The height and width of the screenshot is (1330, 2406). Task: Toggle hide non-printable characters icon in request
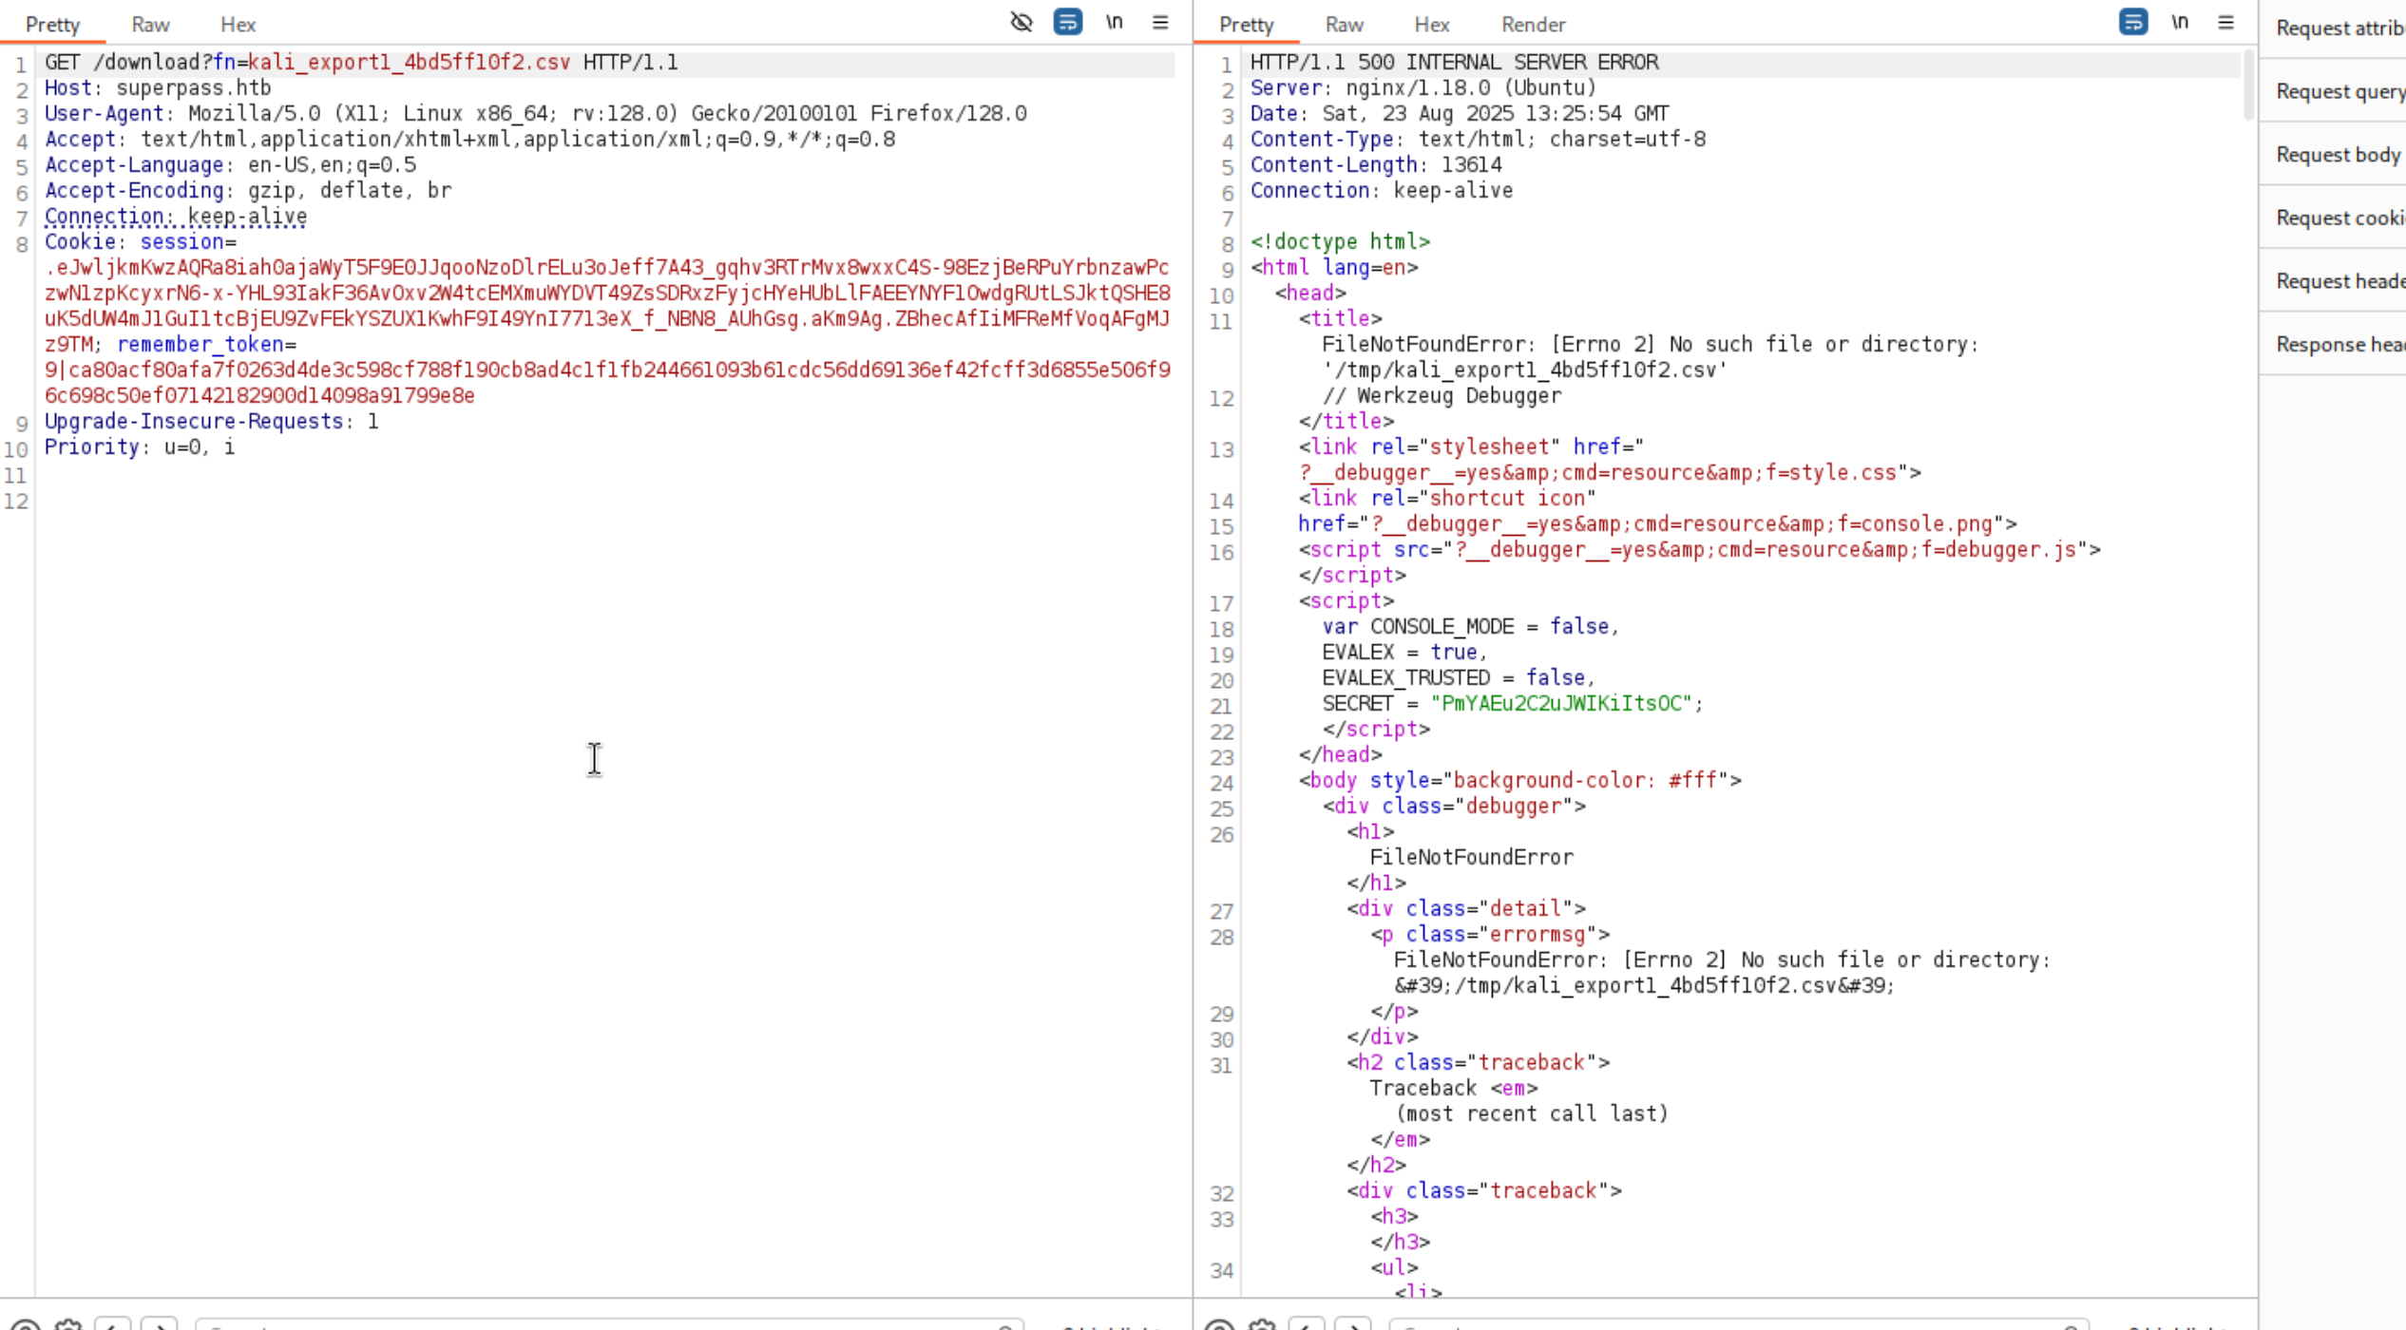tap(1022, 22)
